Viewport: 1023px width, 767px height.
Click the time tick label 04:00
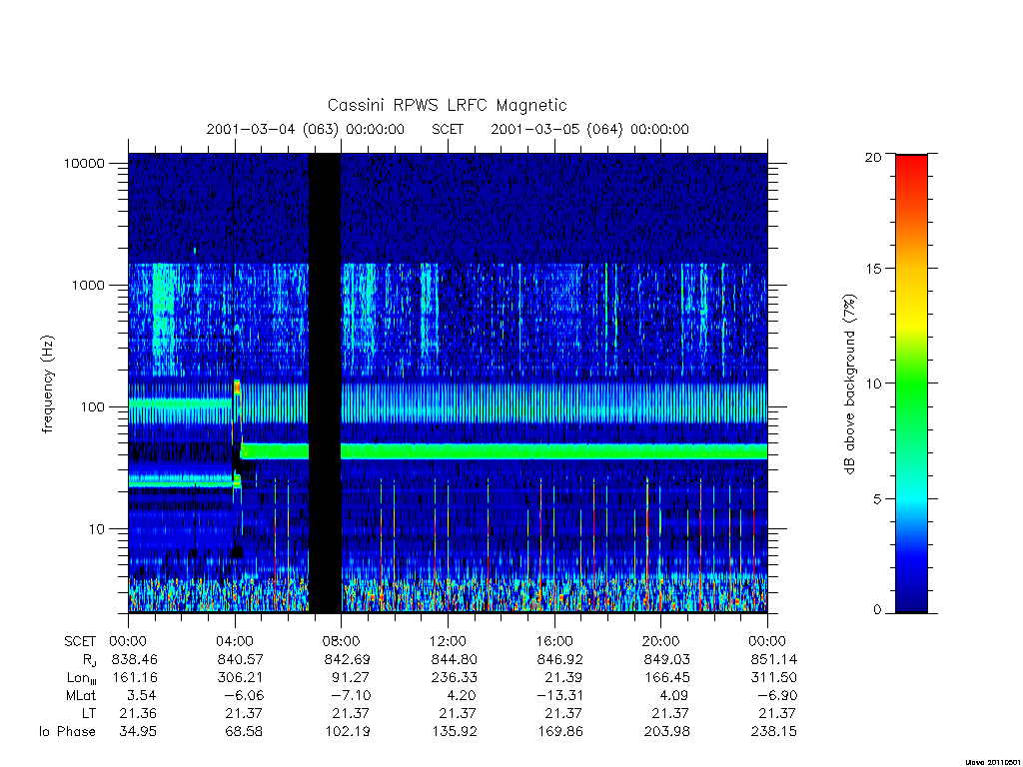(x=235, y=641)
